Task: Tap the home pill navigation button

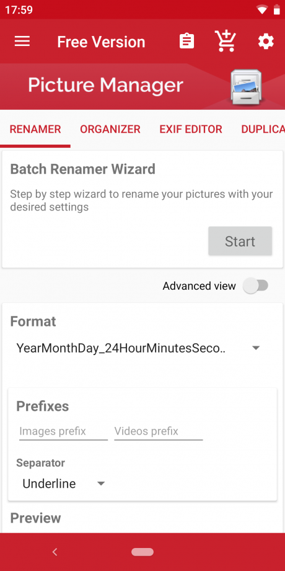Action: click(x=142, y=552)
